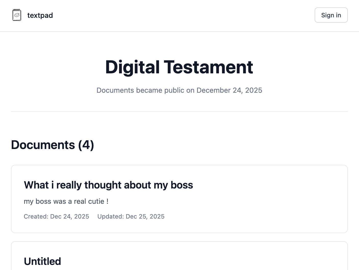The width and height of the screenshot is (359, 270).
Task: Open "What i really thought about my boss"
Action: pos(108,185)
